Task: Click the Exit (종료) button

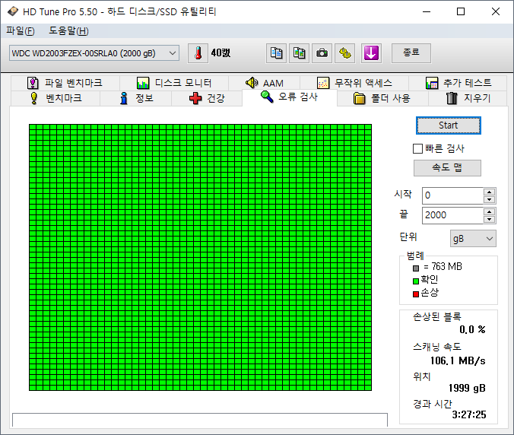Action: [x=411, y=52]
